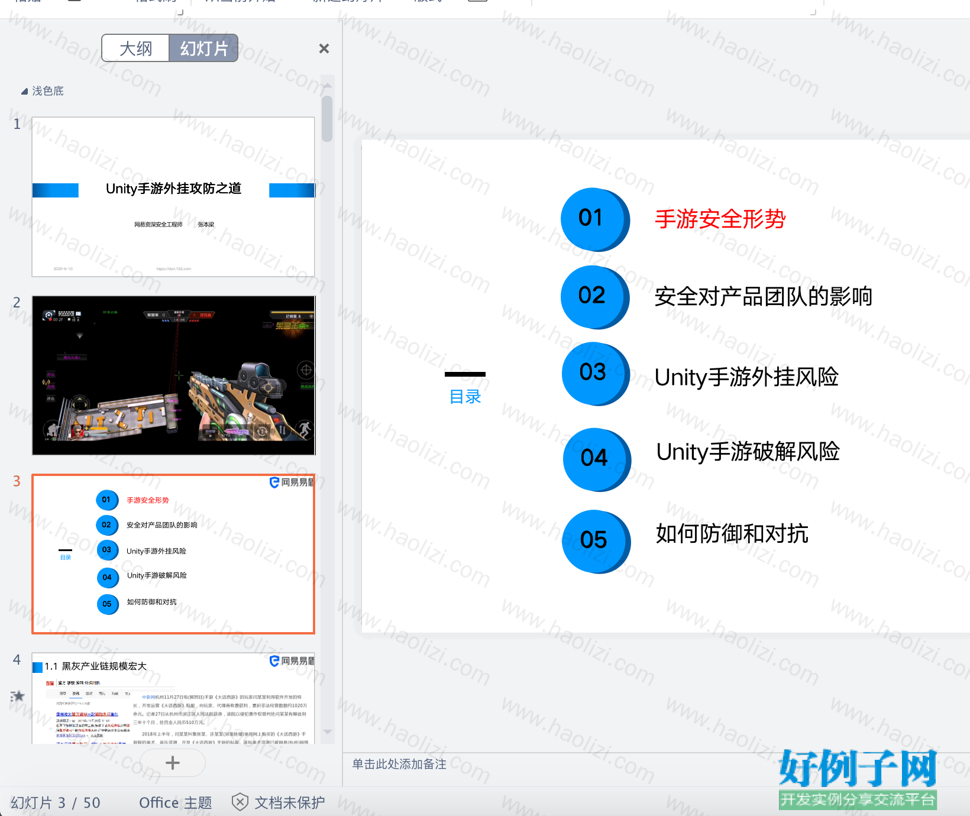Select slide 2 game screenshot thumbnail
970x816 pixels.
click(173, 375)
